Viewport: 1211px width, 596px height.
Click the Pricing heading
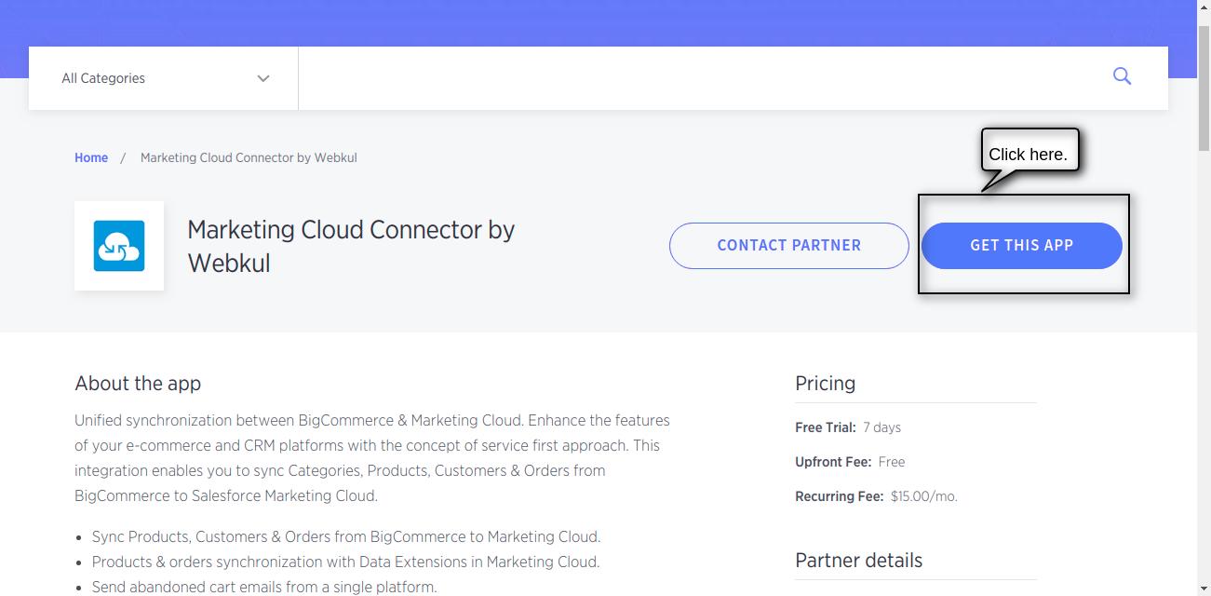click(x=825, y=383)
